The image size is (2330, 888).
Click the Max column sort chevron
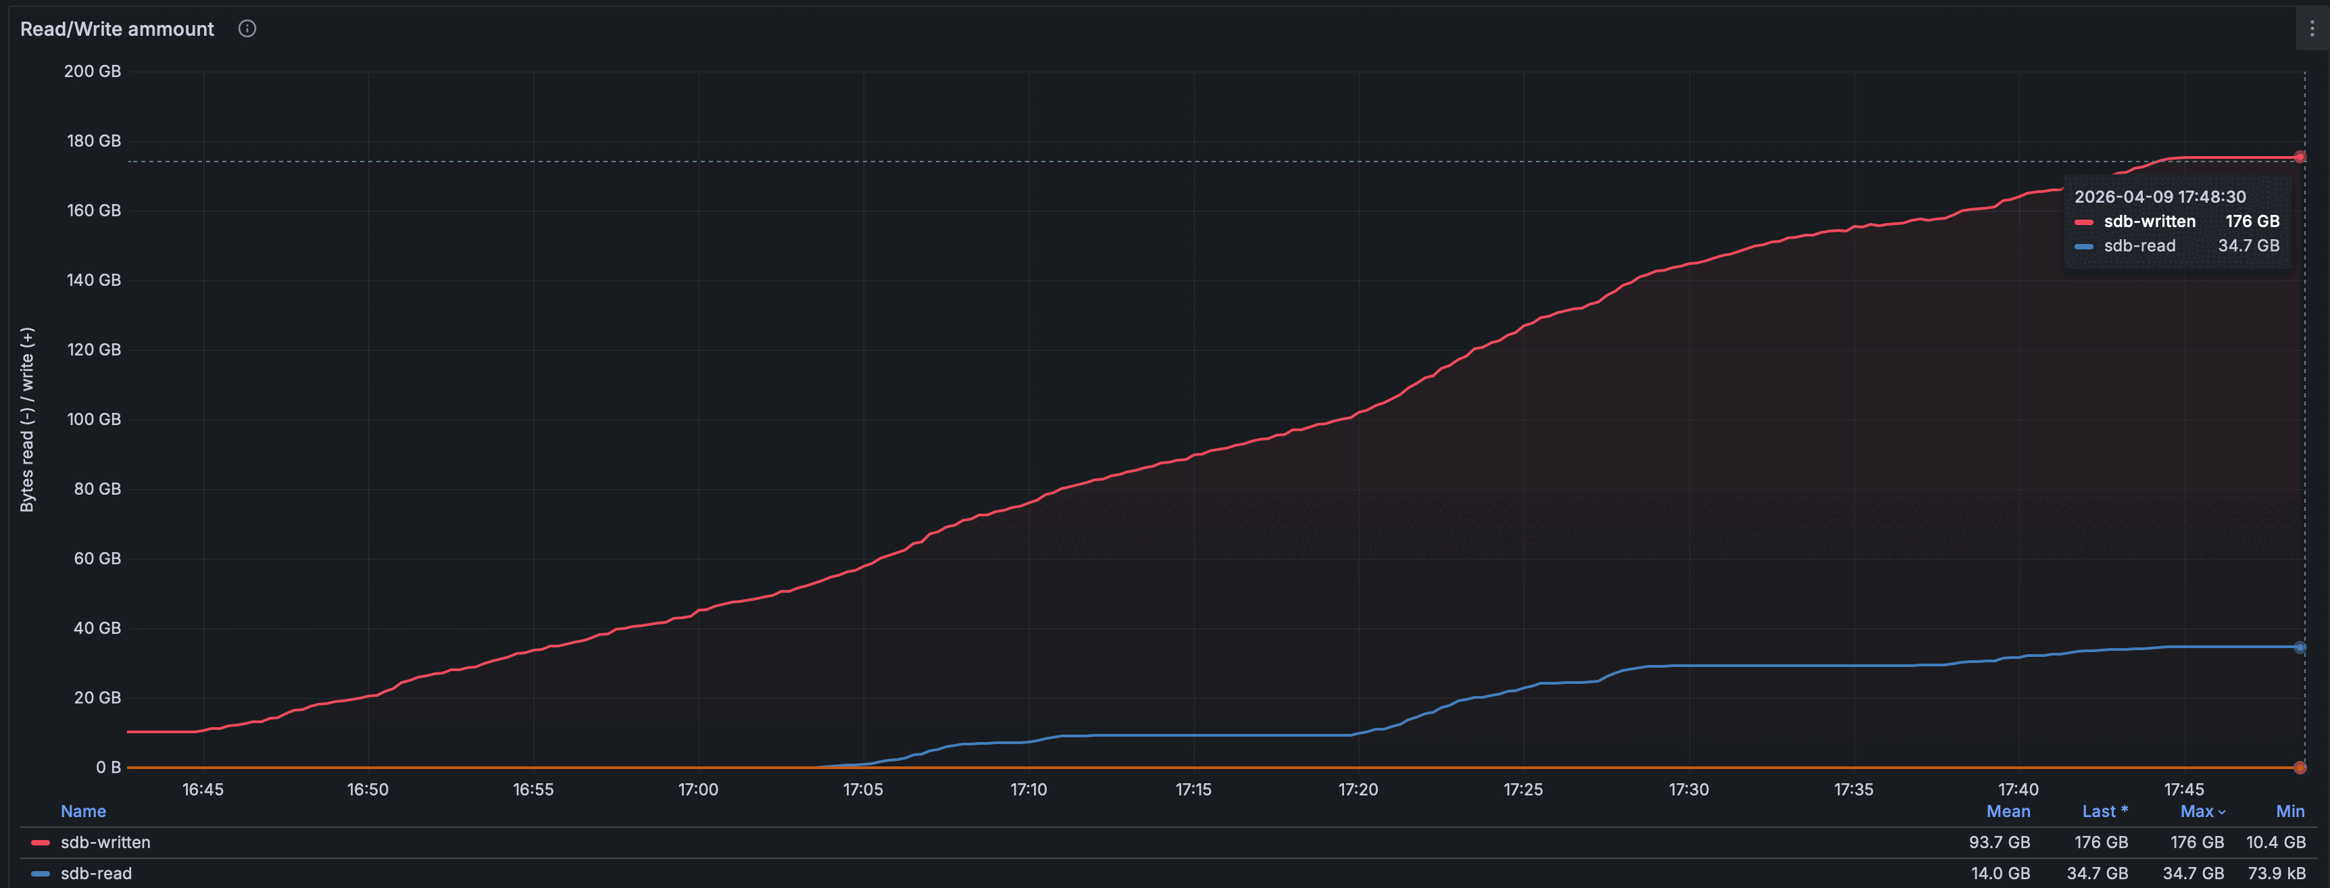point(2221,812)
